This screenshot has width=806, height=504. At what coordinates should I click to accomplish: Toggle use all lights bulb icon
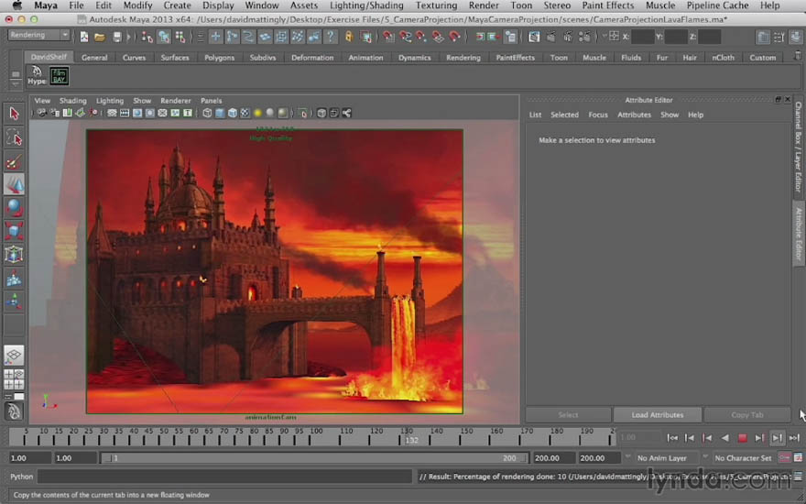coord(257,113)
